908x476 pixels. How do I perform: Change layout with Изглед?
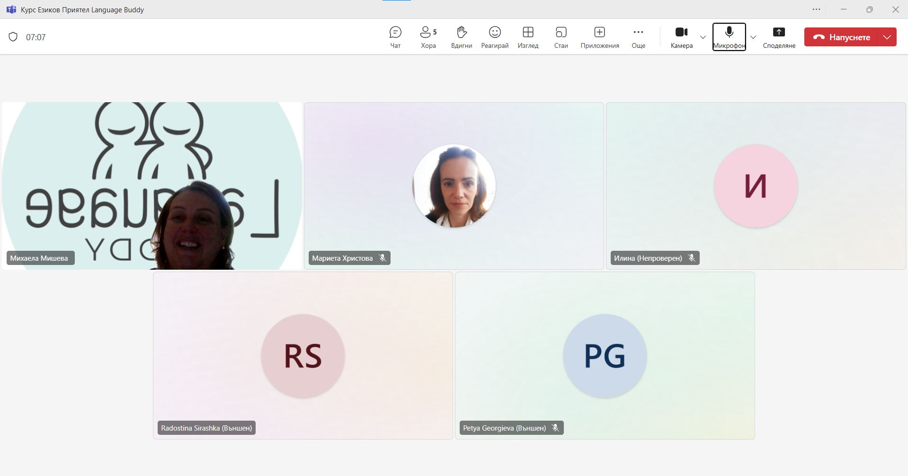coord(528,37)
